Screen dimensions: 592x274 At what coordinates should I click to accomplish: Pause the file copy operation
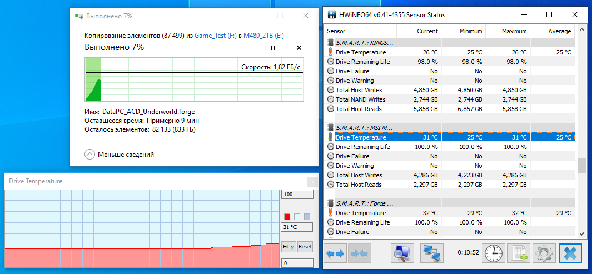point(273,48)
